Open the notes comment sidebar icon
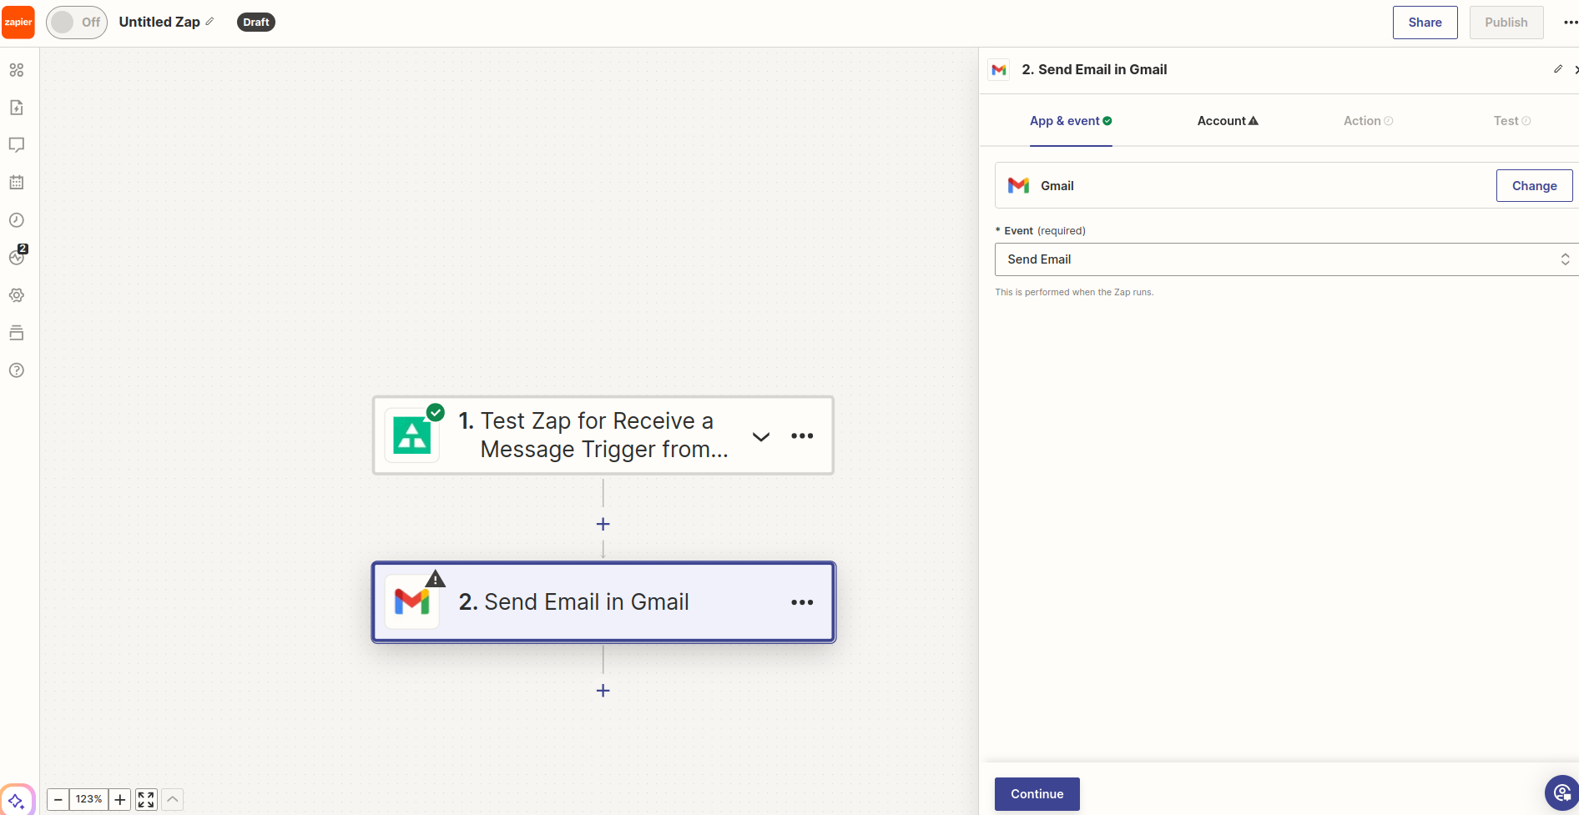Screen dimensions: 1579x815 pyautogui.click(x=17, y=145)
